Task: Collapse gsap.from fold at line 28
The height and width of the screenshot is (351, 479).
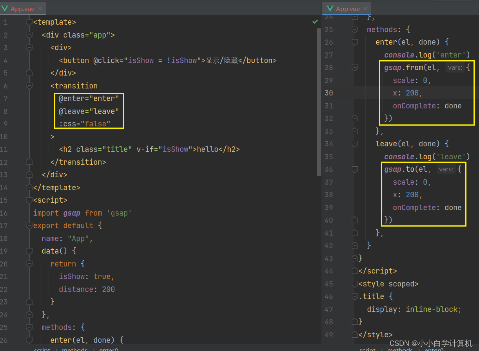Action: 355,68
